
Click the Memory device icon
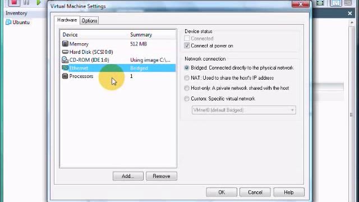(65, 44)
